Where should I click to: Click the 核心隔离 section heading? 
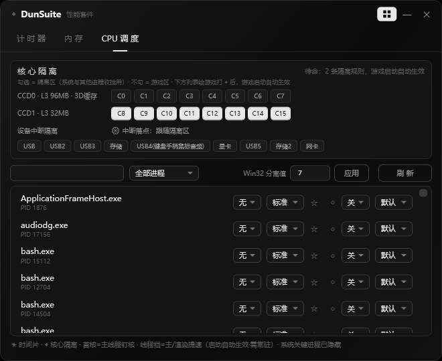click(x=37, y=71)
